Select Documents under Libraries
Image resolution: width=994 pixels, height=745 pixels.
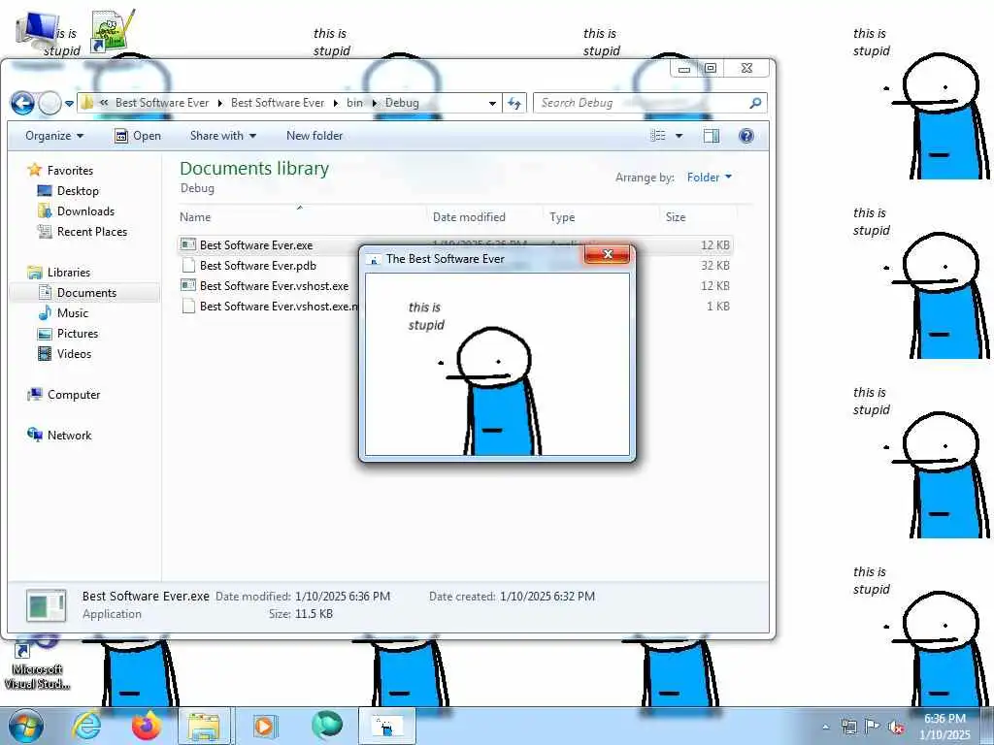click(86, 293)
